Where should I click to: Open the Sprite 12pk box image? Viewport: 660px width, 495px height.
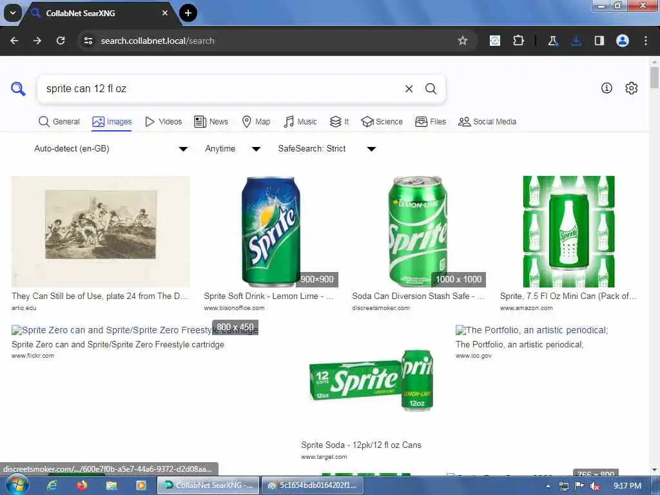tap(372, 380)
